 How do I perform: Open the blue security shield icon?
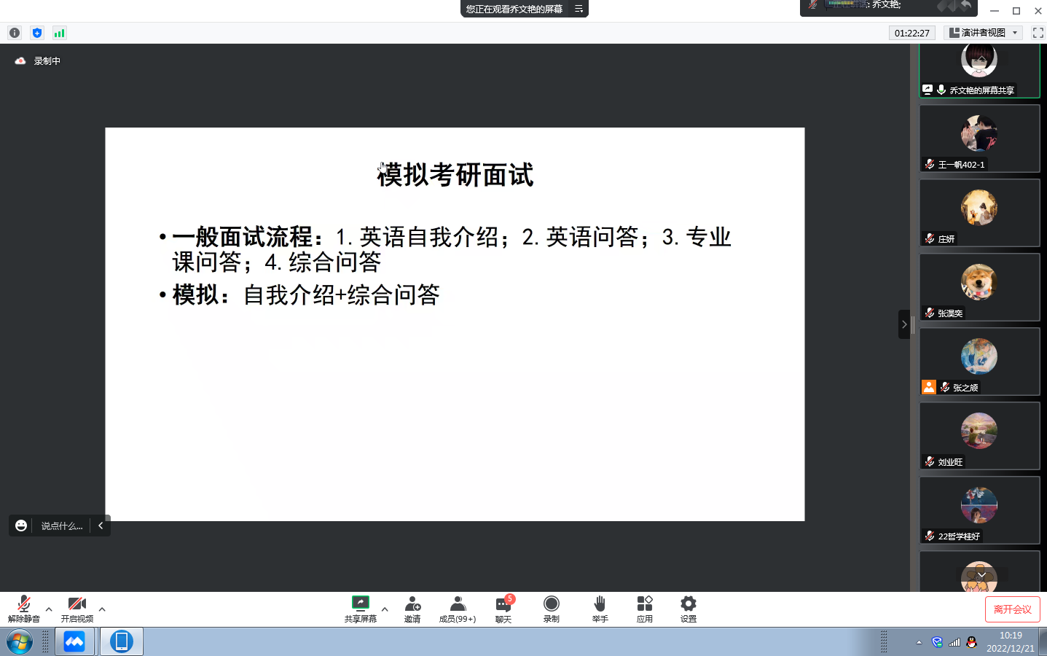point(37,33)
